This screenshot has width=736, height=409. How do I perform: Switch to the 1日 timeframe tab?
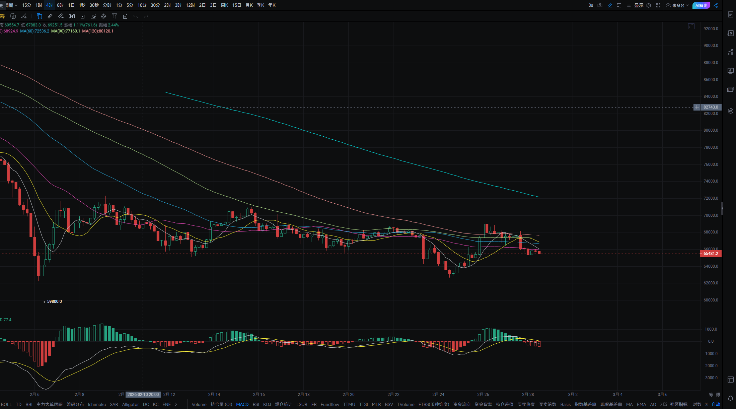pyautogui.click(x=71, y=5)
